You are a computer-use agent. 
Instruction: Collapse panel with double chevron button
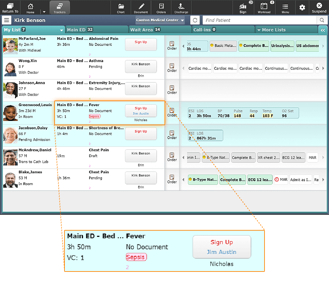(x=322, y=30)
